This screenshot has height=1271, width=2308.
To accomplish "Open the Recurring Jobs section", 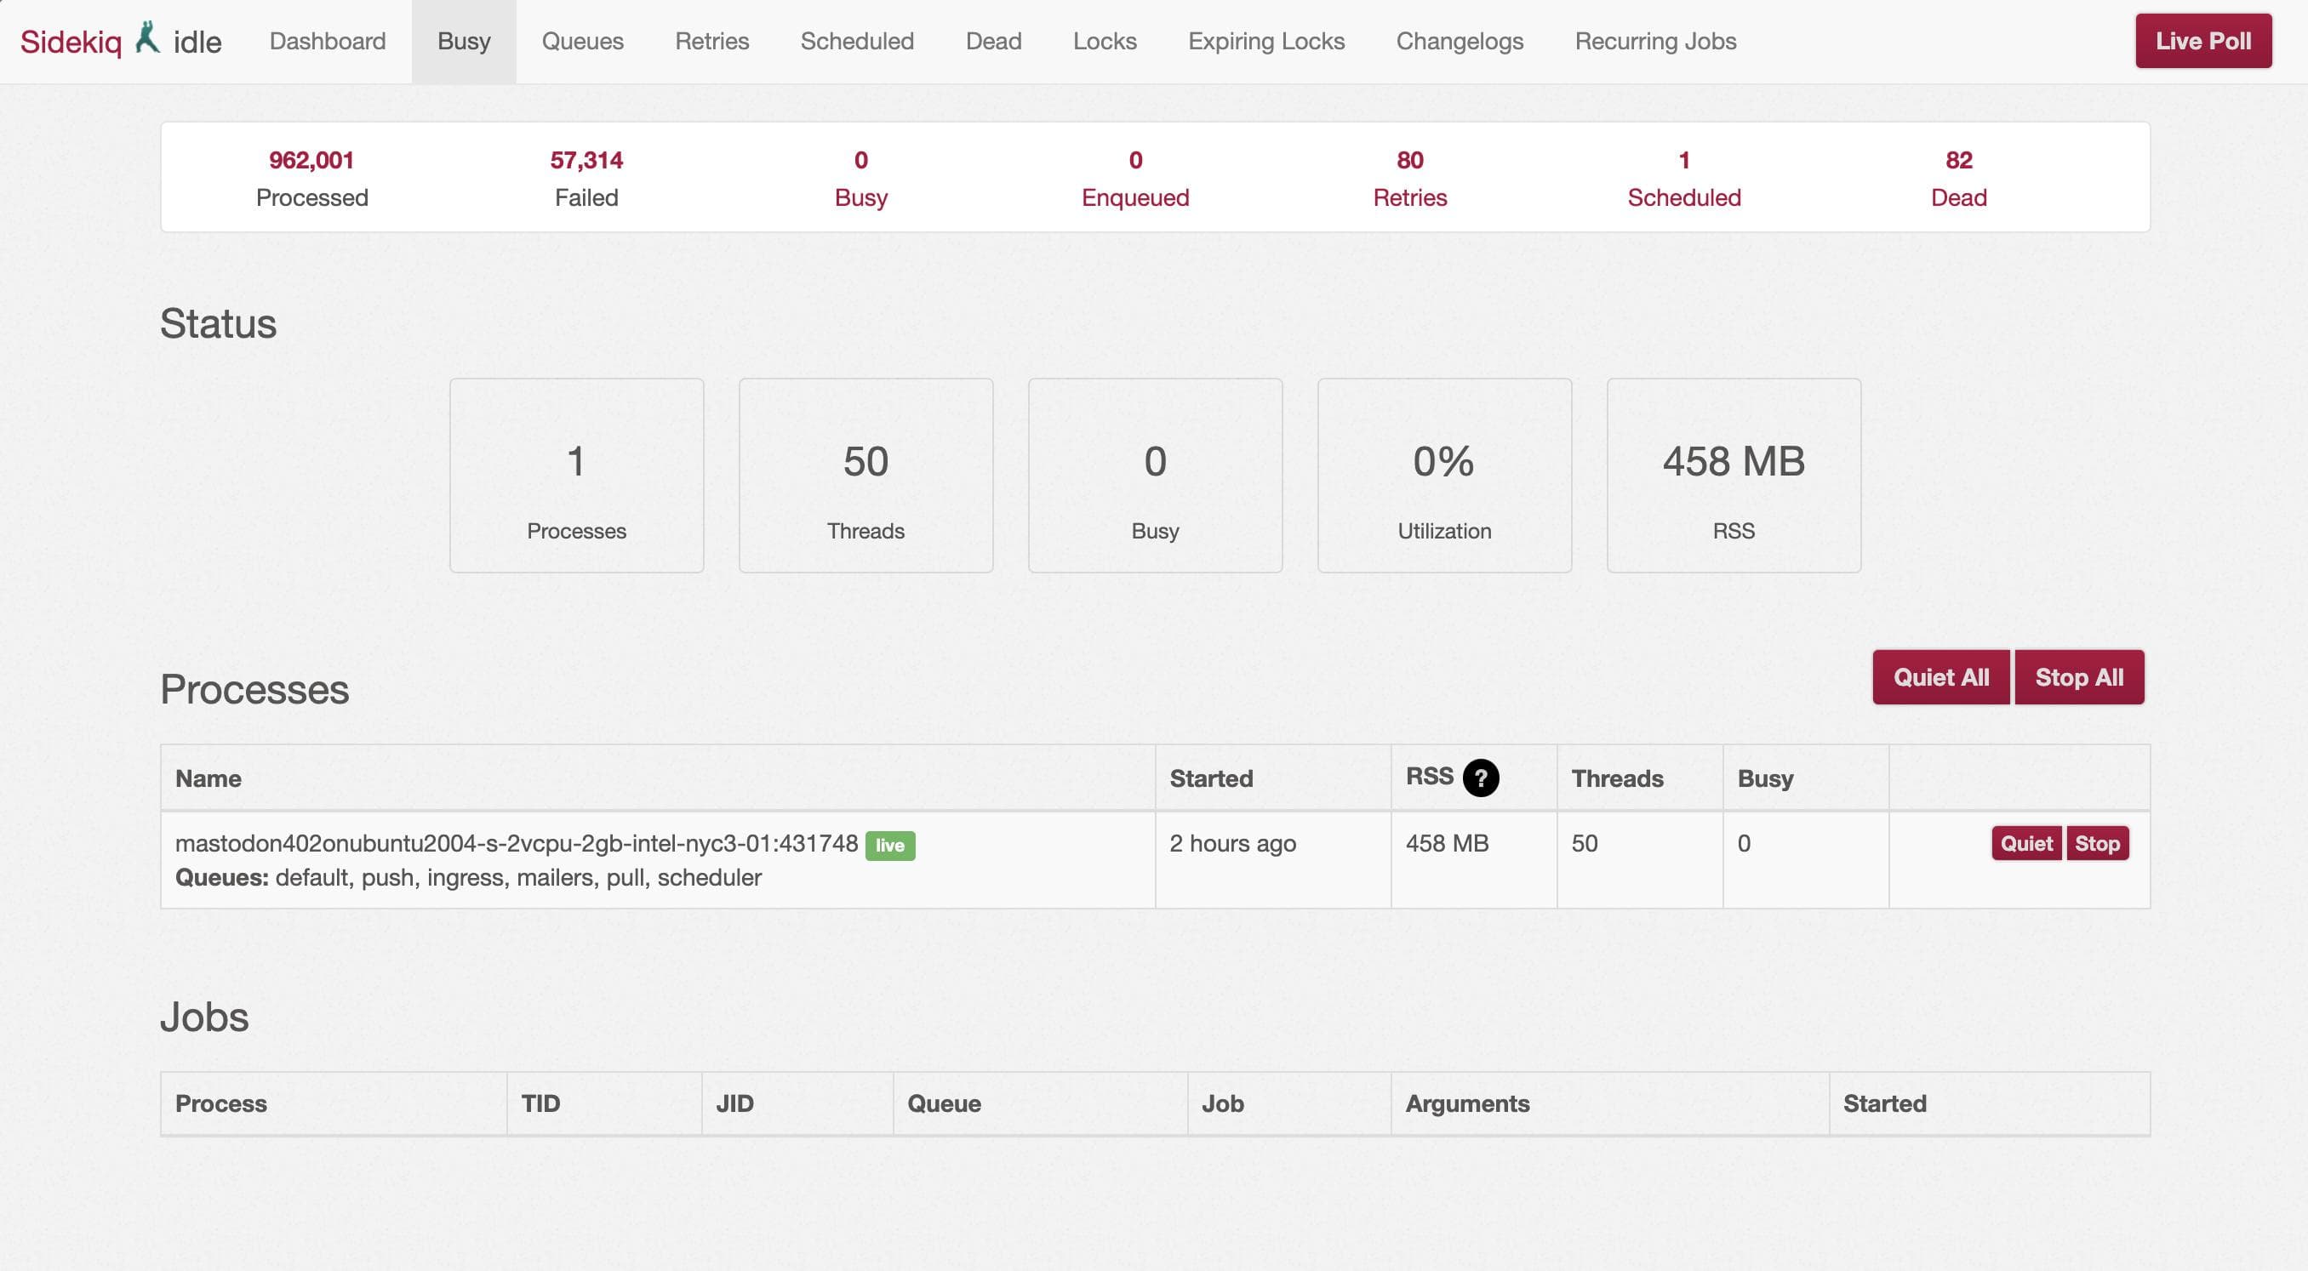I will tap(1655, 41).
